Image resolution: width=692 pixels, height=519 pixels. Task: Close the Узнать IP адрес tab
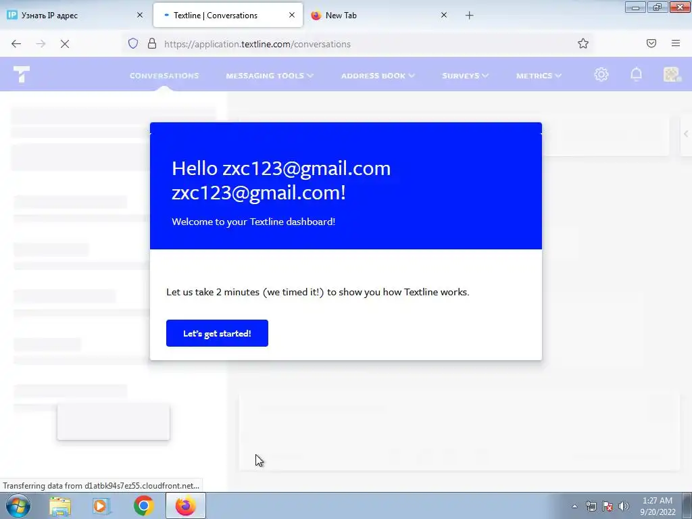(x=140, y=15)
